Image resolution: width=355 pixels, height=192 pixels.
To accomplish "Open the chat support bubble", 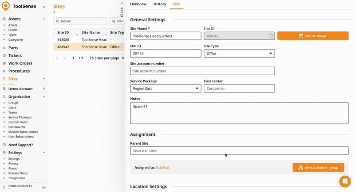I will (345, 181).
